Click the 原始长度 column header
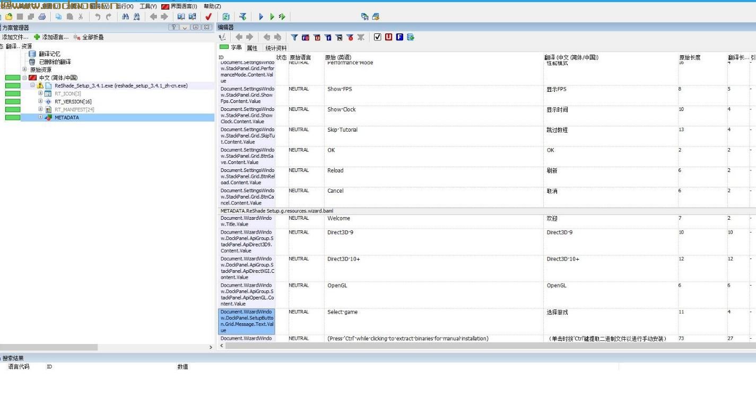Image resolution: width=756 pixels, height=413 pixels. click(x=702, y=57)
